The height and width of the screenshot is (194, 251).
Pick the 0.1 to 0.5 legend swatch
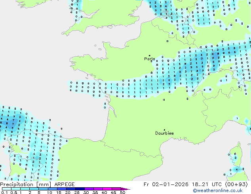click(7, 189)
